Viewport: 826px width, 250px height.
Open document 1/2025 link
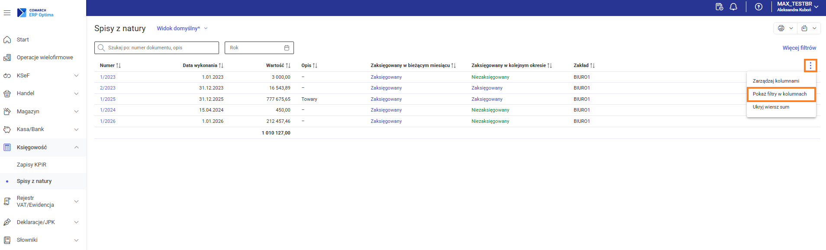(108, 99)
